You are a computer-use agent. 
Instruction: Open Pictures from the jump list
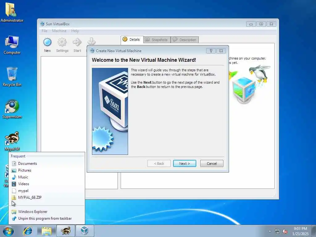click(x=47, y=170)
